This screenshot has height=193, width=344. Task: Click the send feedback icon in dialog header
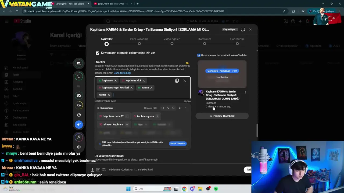(243, 29)
